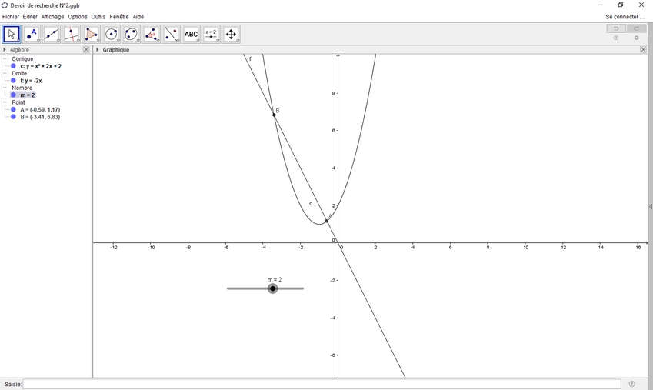Select the Line through two points tool
Viewport: 653px width, 390px height.
[x=52, y=34]
